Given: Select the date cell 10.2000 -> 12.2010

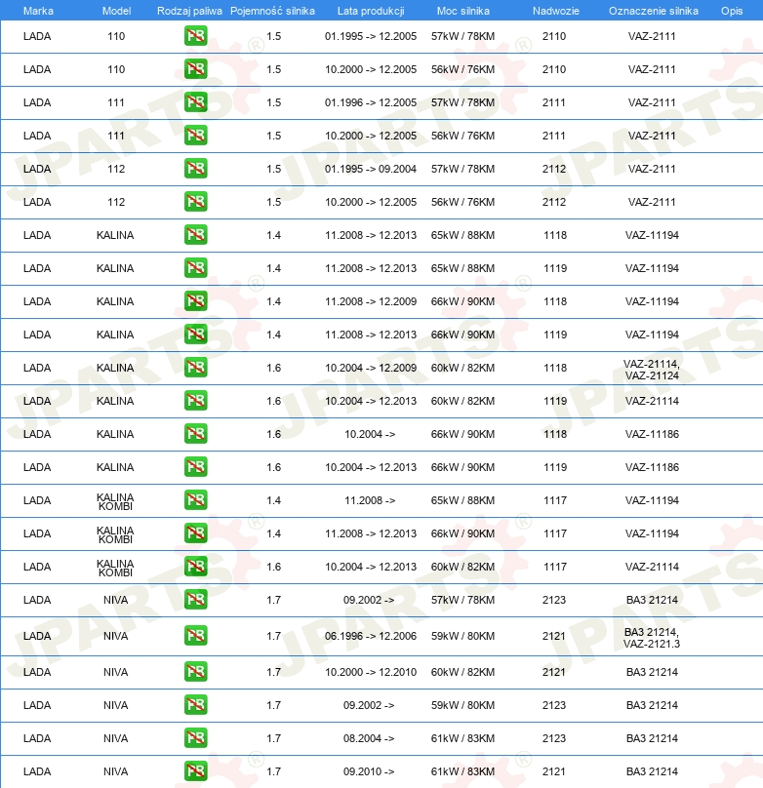Looking at the screenshot, I should click(x=371, y=672).
